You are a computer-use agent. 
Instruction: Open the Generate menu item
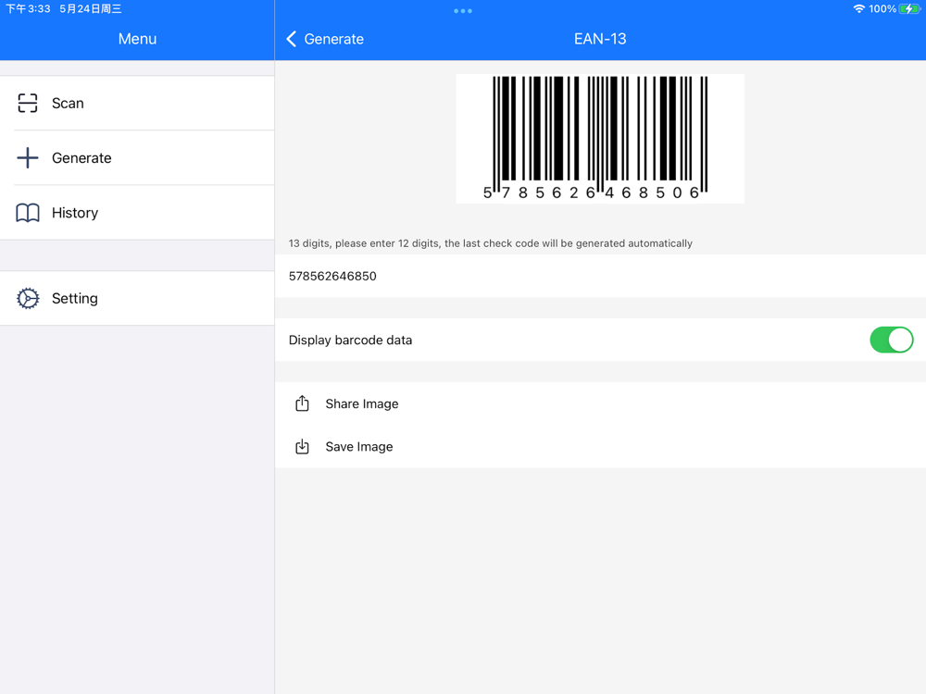137,157
